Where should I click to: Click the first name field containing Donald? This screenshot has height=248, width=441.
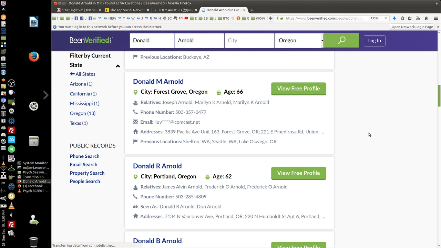point(152,40)
